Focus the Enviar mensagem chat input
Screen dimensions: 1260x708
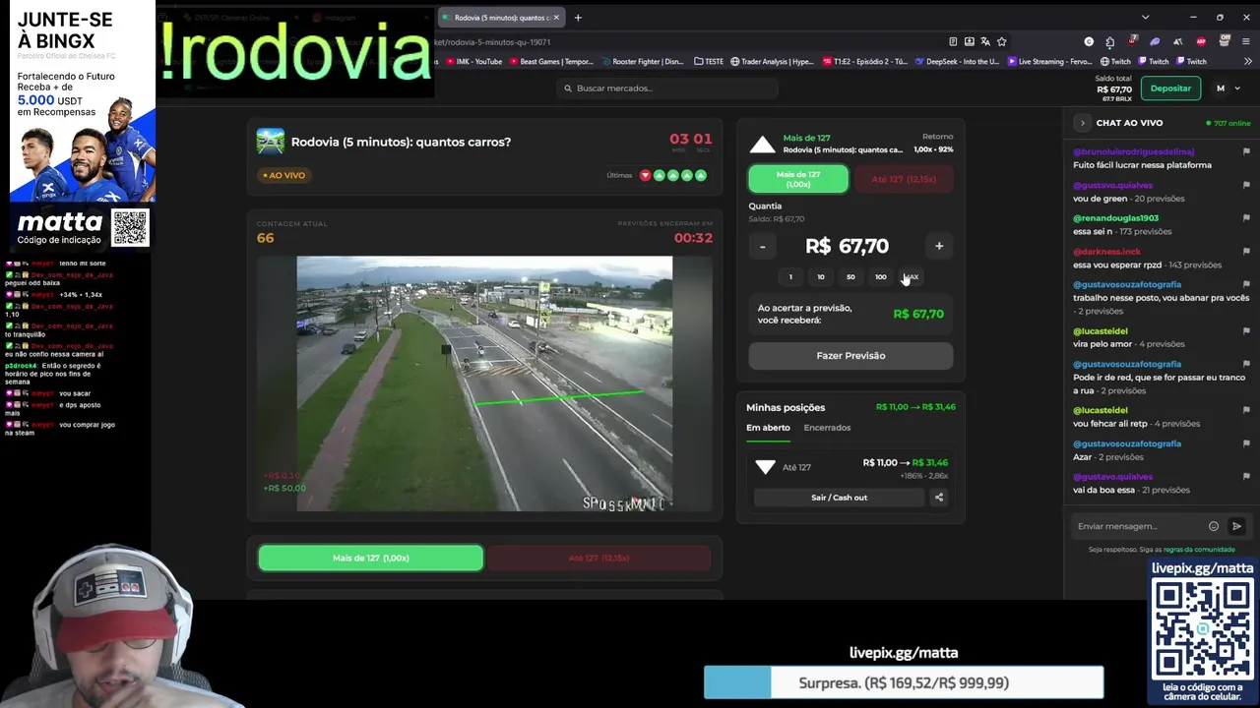(x=1139, y=526)
